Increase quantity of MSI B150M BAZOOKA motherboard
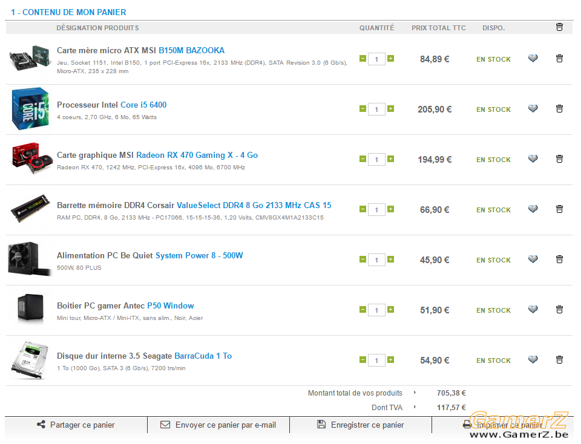Screen dimensions: 581x444 [x=390, y=59]
